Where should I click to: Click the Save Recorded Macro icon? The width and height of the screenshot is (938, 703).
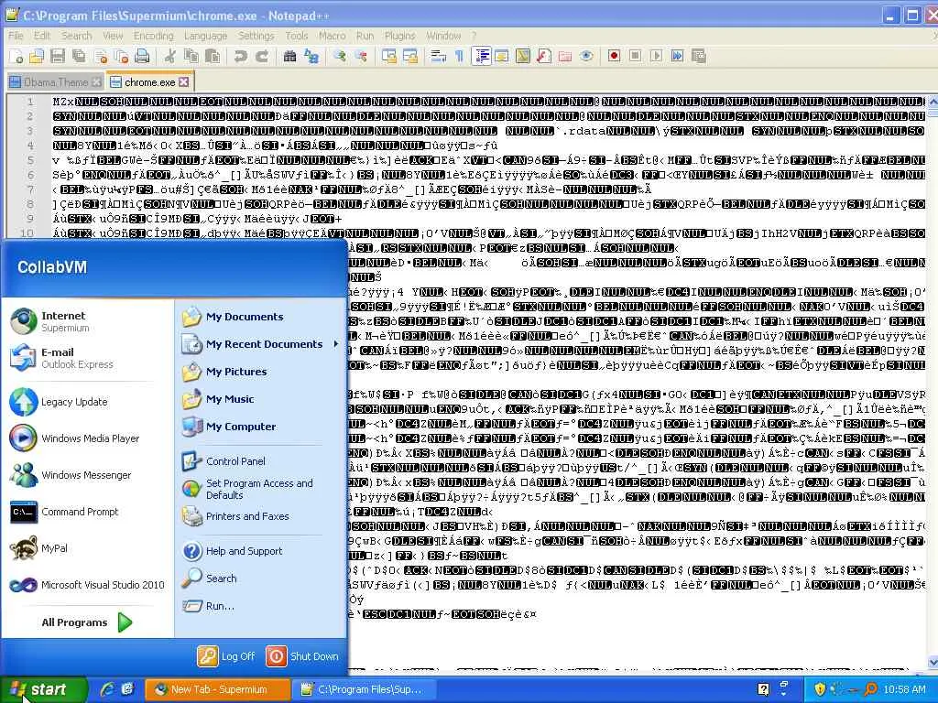click(698, 56)
